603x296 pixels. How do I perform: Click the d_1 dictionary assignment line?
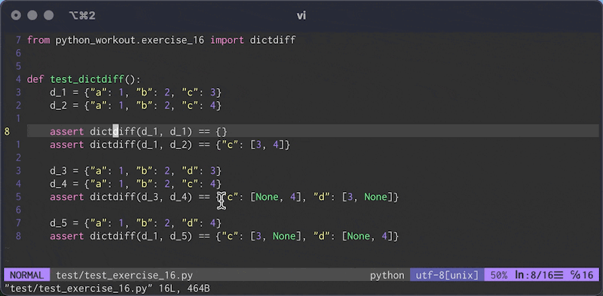pos(136,92)
